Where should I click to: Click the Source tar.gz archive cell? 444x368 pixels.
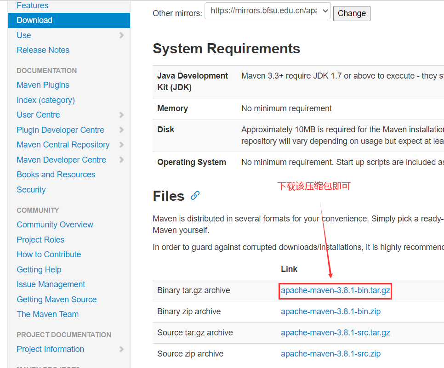pos(195,333)
